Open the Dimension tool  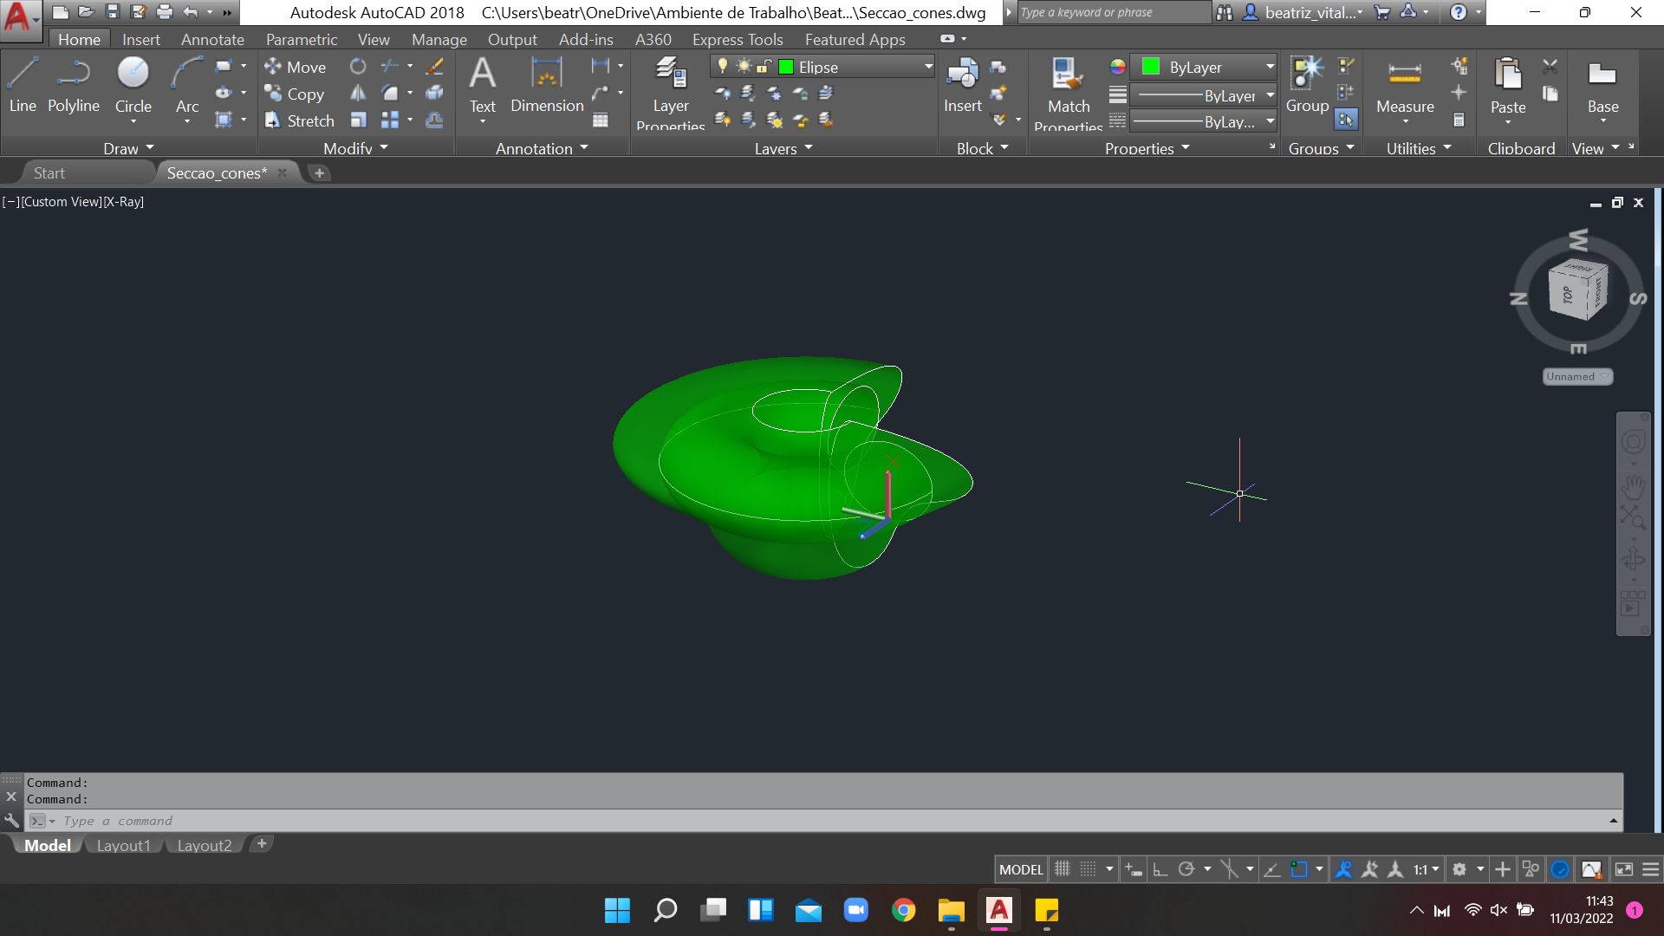click(547, 85)
